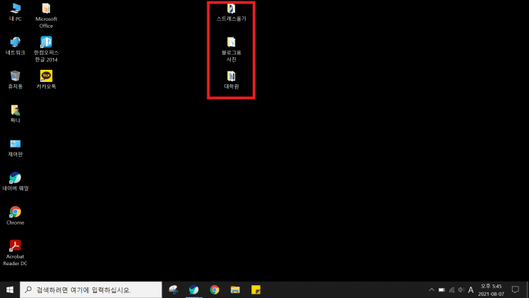Open the clock showing 오후 5:45
Image resolution: width=529 pixels, height=298 pixels.
pyautogui.click(x=491, y=290)
